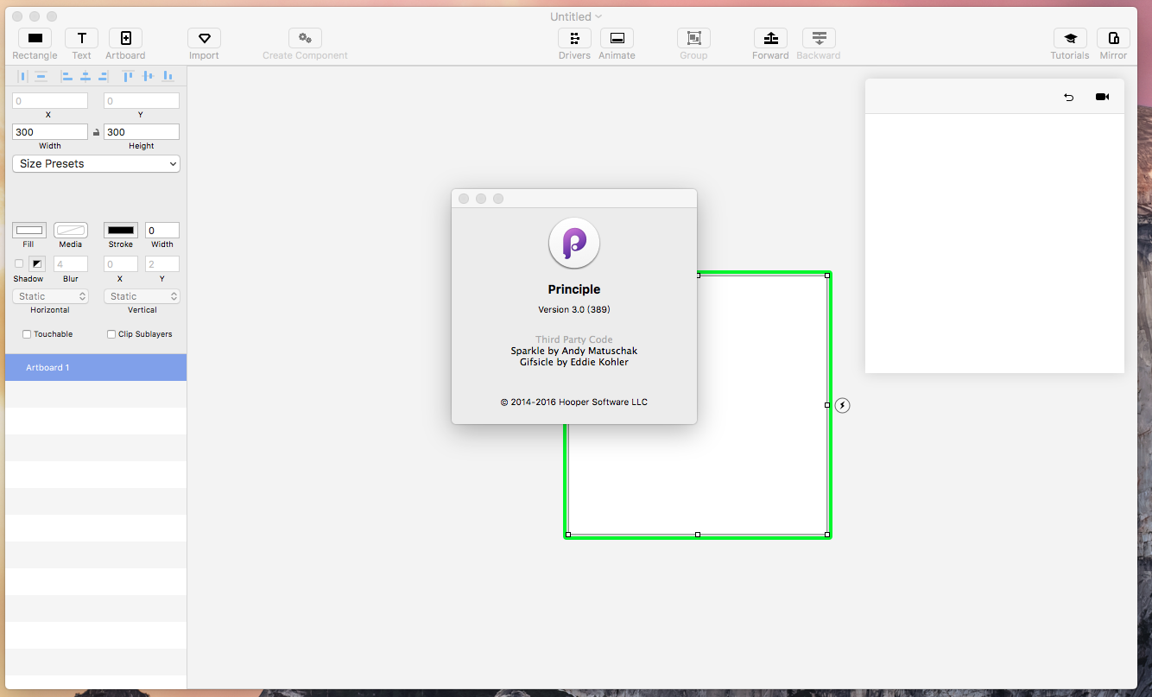Viewport: 1152px width, 697px height.
Task: Open the Drivers panel
Action: 574,38
